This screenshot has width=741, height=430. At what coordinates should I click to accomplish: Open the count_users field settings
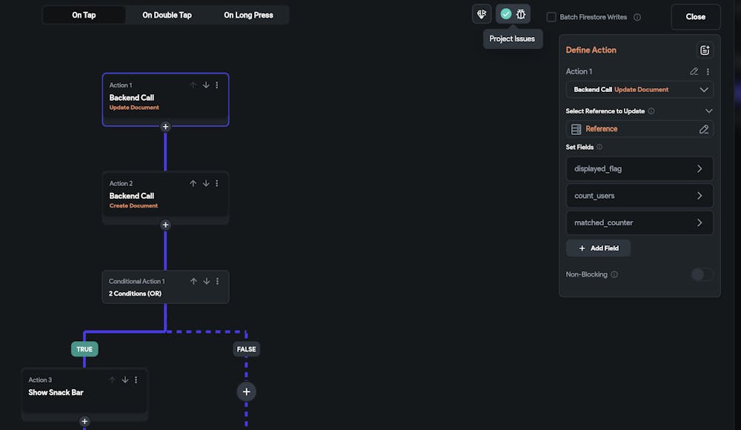click(700, 195)
